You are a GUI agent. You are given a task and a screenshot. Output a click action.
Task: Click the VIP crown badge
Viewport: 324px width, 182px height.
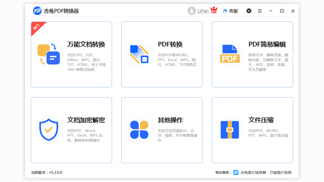pyautogui.click(x=214, y=10)
